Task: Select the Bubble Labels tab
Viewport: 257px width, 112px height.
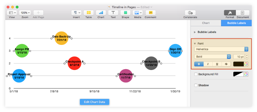Action: point(236,23)
